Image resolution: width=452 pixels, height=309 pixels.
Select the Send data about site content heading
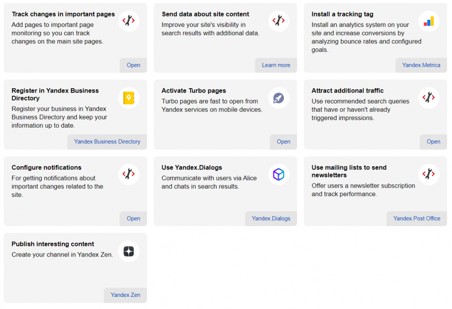coord(205,14)
